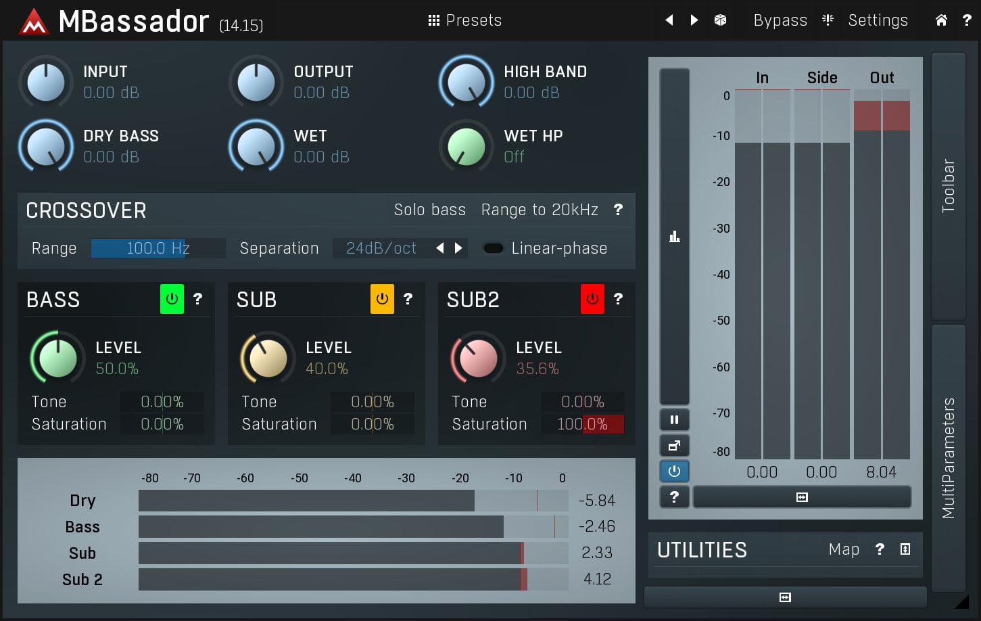Click Range to 20kHz button
981x621 pixels.
540,210
